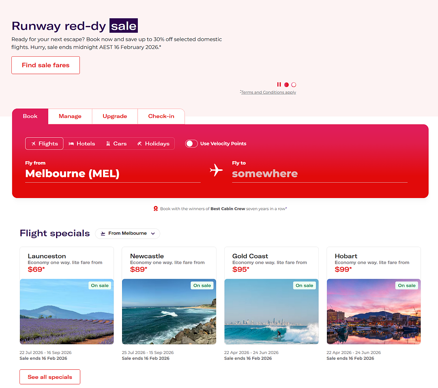
Task: Select the first filled carousel dot
Action: coord(286,85)
